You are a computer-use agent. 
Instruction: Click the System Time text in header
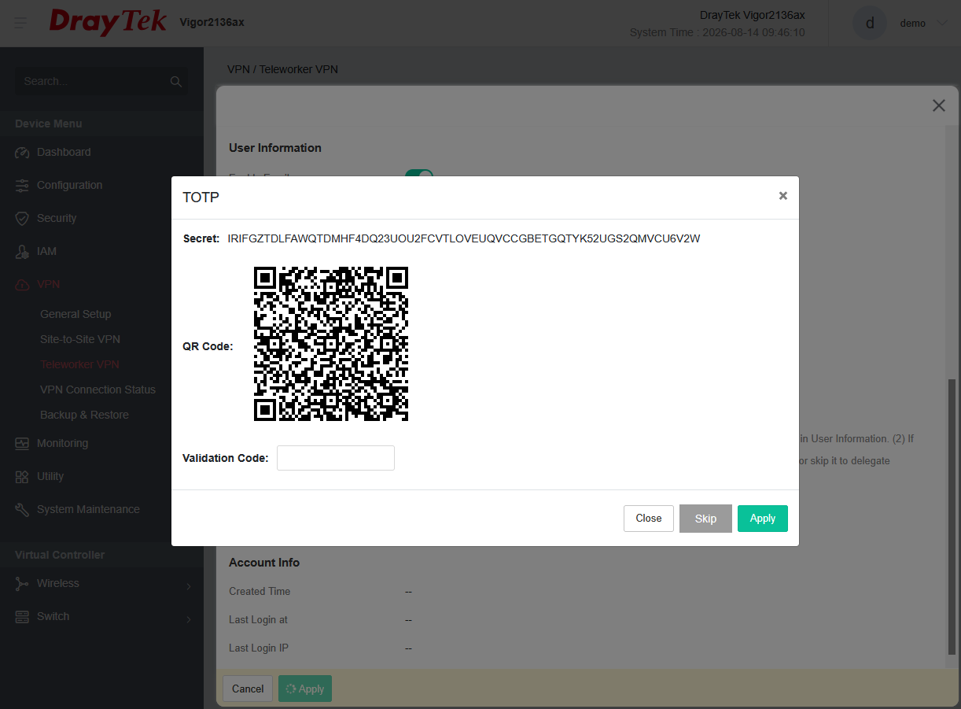(717, 32)
